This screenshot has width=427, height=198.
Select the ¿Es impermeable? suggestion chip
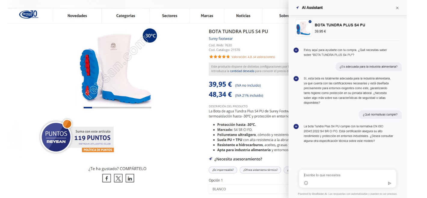[x=223, y=170]
